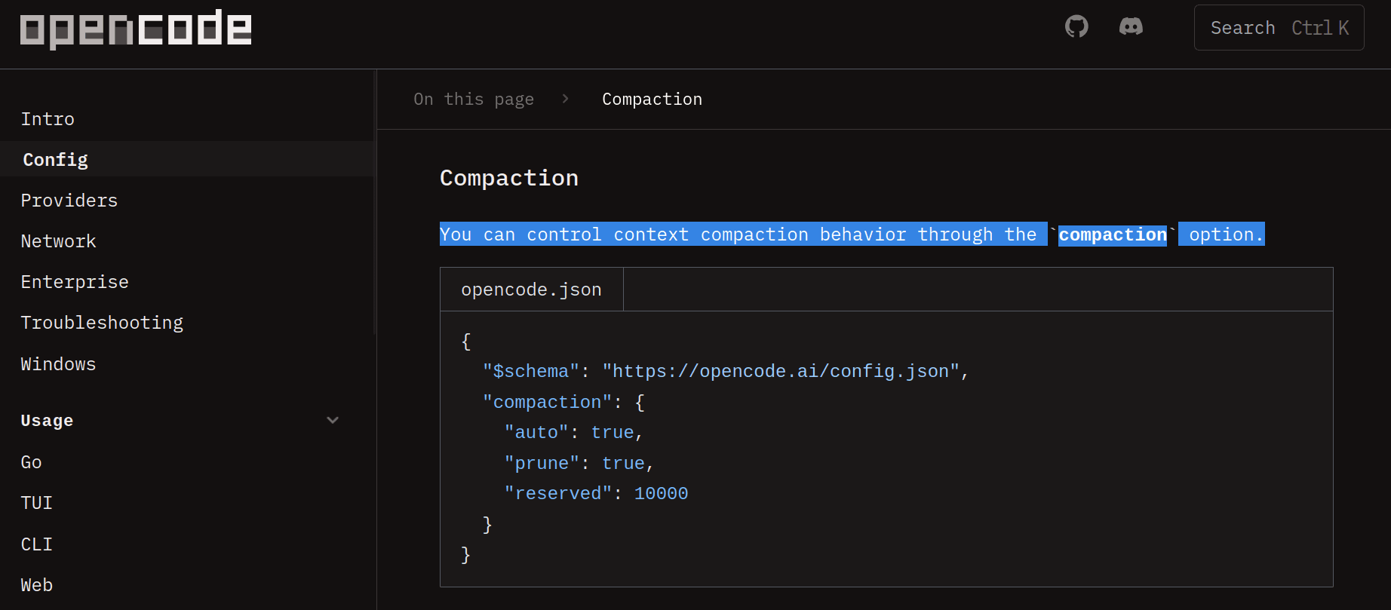Click the Compaction section heading
This screenshot has height=610, width=1391.
(509, 178)
